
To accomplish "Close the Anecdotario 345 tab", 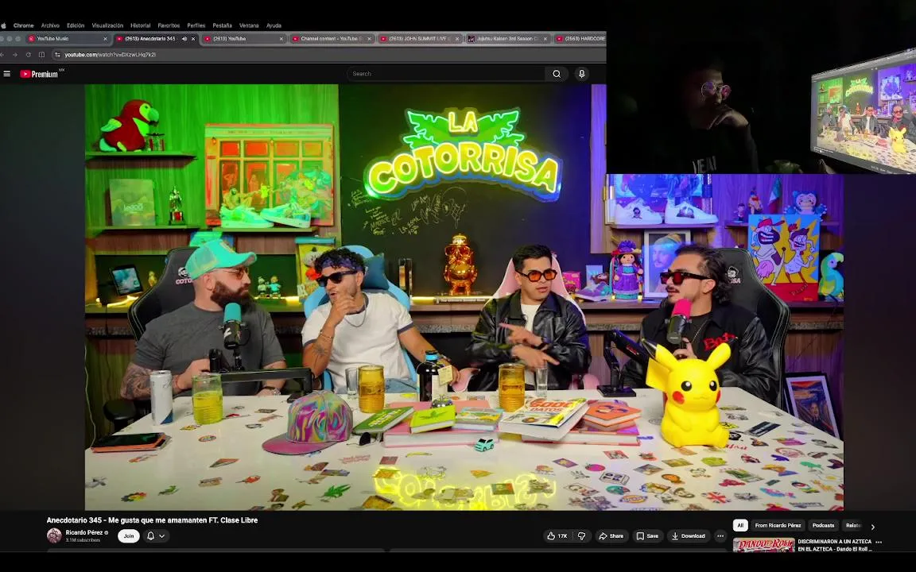I will (x=193, y=39).
